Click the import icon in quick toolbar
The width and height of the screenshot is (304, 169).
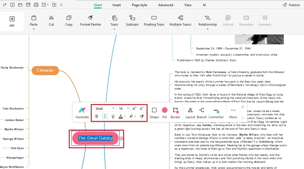pos(54,5)
